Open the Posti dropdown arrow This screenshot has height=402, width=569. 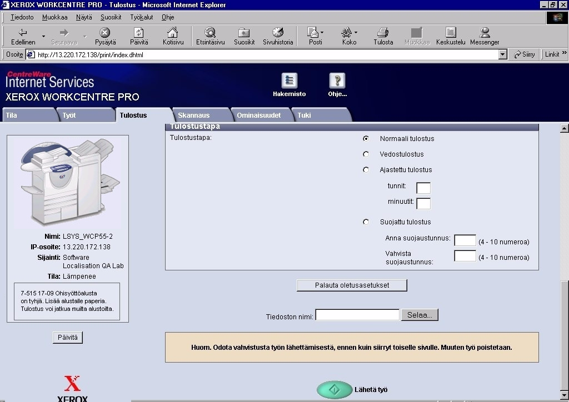point(322,32)
